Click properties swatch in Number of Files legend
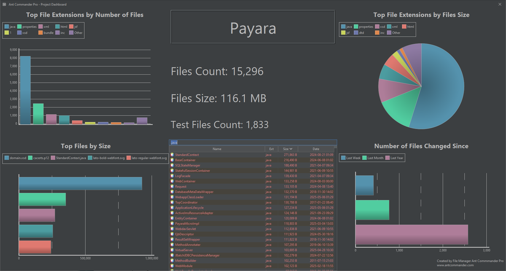The width and height of the screenshot is (506, 271). coord(19,27)
